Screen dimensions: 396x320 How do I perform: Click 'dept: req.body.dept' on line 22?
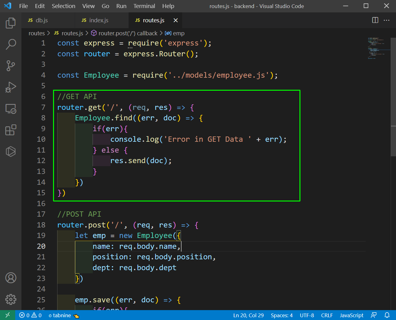click(x=134, y=268)
